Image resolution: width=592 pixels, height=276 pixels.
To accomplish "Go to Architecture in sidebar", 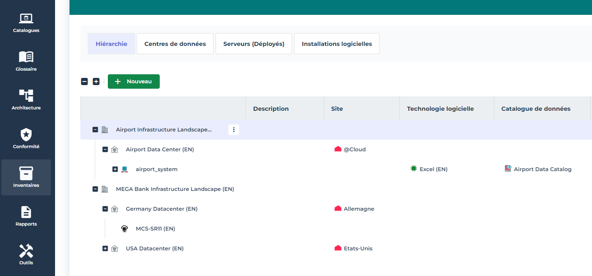I will [26, 95].
